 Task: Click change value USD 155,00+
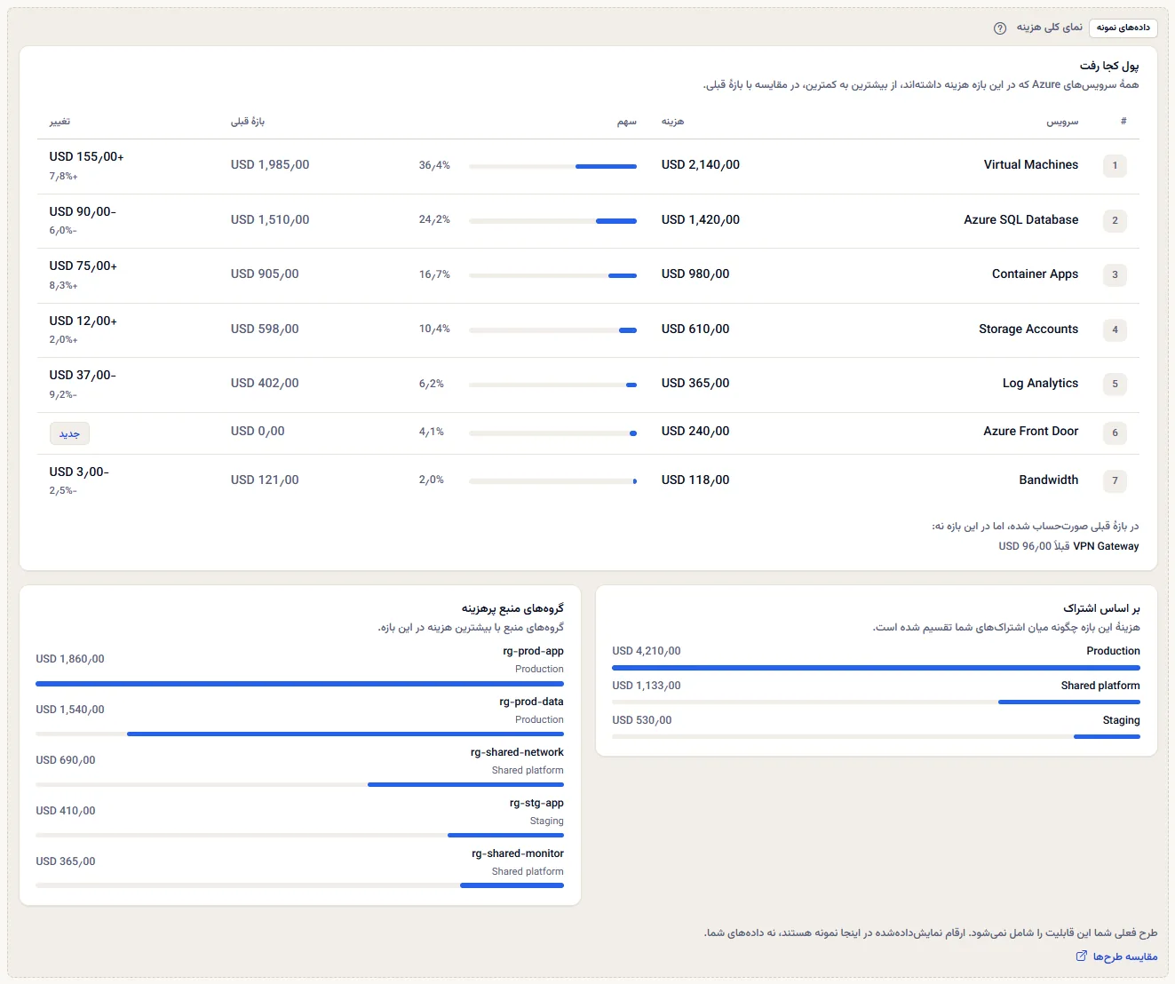(x=87, y=157)
